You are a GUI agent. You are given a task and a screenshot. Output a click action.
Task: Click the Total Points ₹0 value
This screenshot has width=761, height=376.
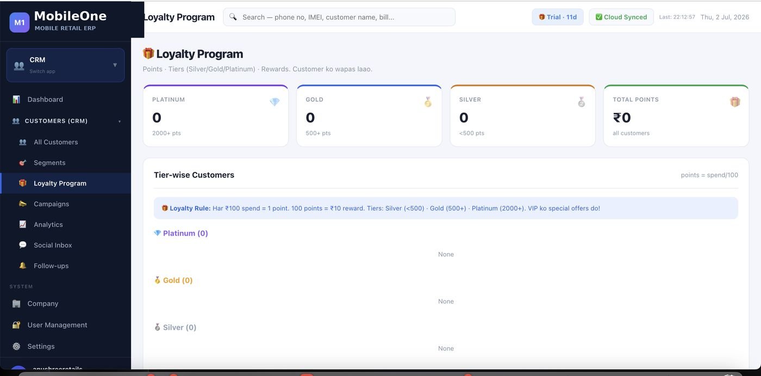click(622, 118)
